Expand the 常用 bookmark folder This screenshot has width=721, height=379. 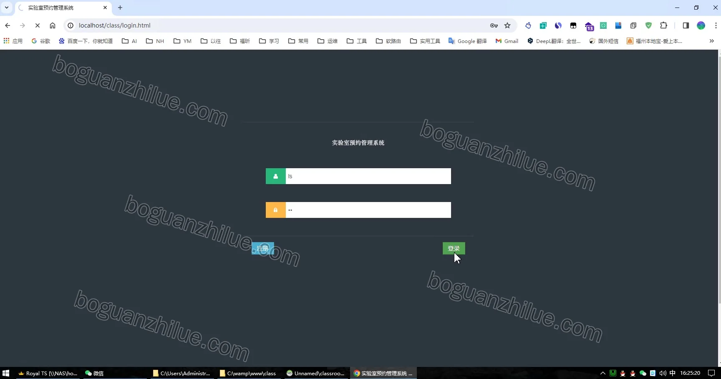point(298,41)
